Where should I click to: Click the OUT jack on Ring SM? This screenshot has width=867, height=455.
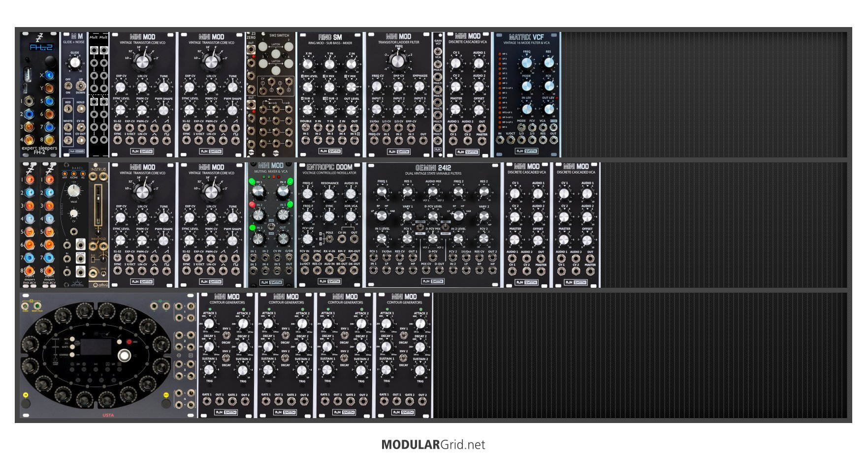354,127
